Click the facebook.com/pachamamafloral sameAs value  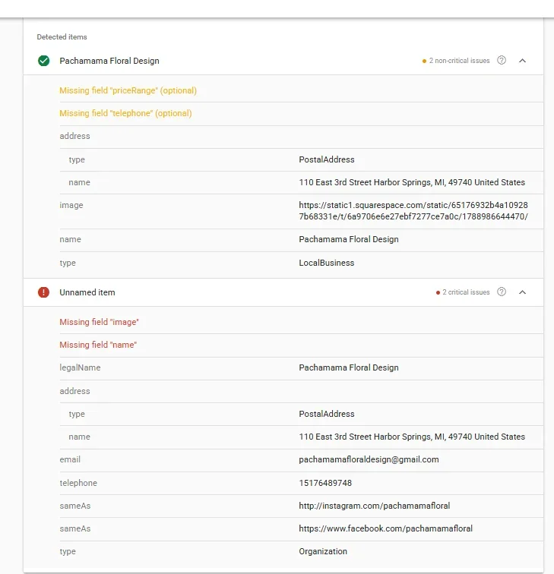[385, 528]
